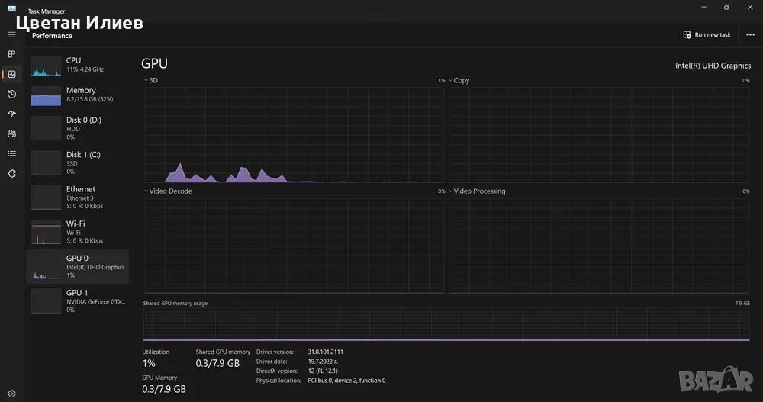Open the Users page icon

pos(11,133)
